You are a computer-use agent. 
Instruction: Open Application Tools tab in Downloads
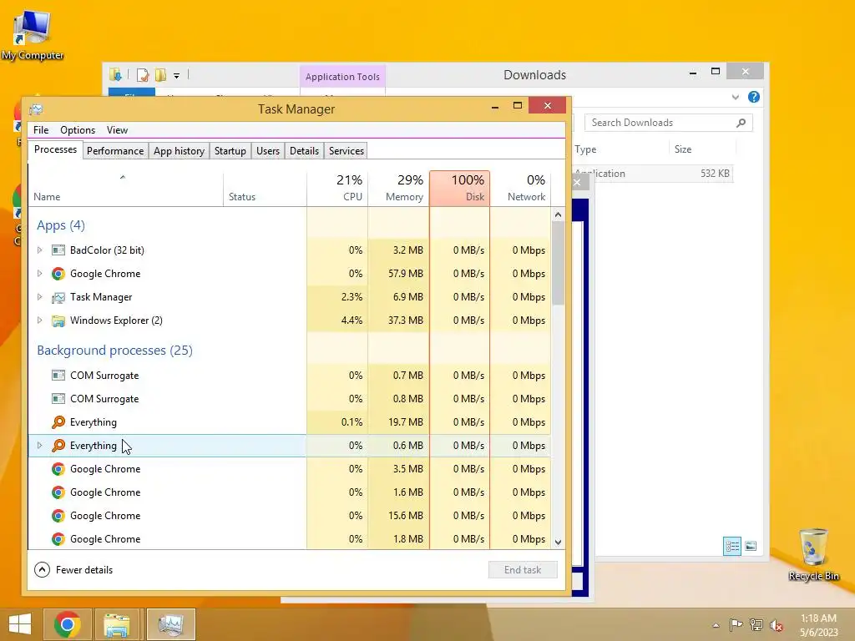click(x=342, y=77)
